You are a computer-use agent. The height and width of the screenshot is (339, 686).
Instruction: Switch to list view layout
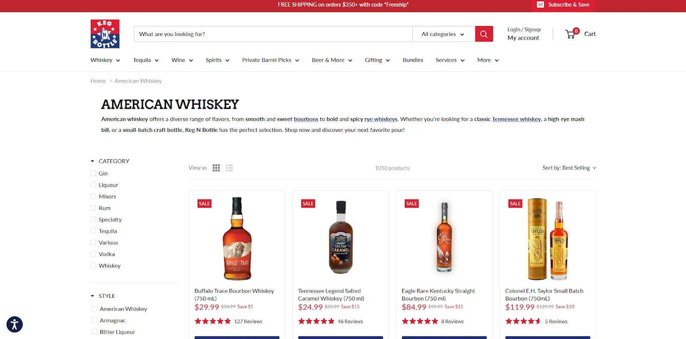229,168
